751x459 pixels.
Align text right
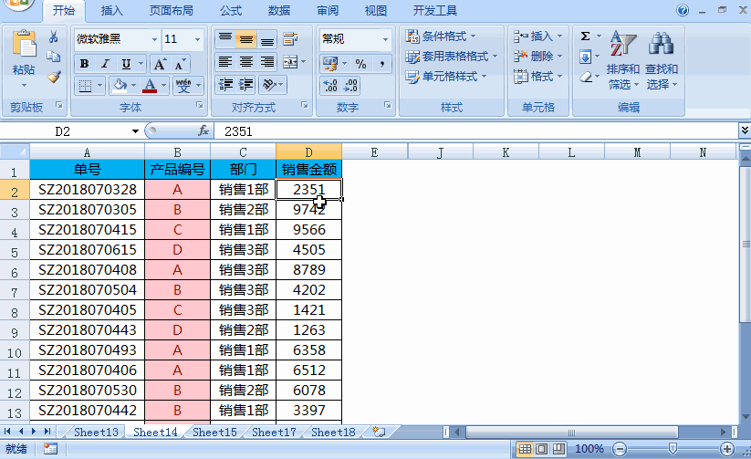[x=266, y=62]
